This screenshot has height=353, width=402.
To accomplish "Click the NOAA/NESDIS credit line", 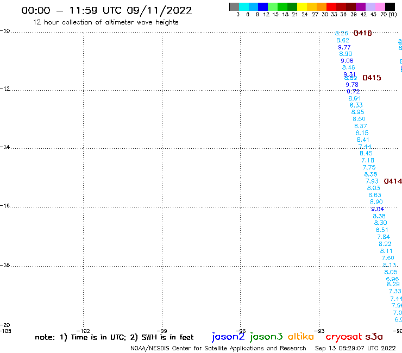I will 218,348.
